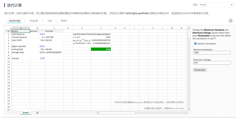The height and width of the screenshot is (118, 238).
Task: Select the Beginning Debt cell
Action: pyautogui.click(x=21, y=46)
